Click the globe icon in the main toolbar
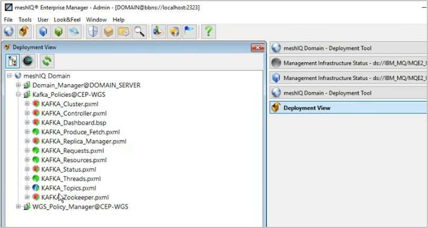 click(x=9, y=32)
